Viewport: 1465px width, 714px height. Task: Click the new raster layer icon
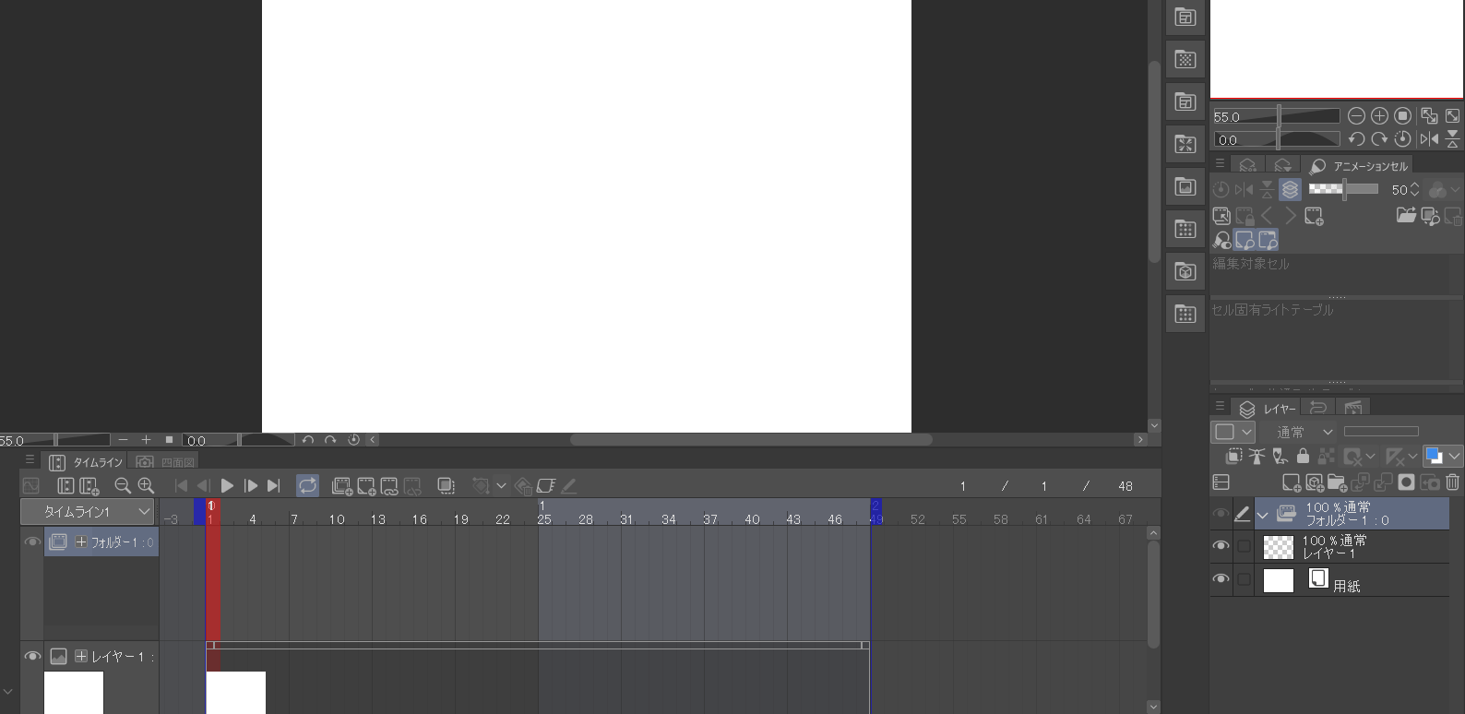pyautogui.click(x=1292, y=482)
